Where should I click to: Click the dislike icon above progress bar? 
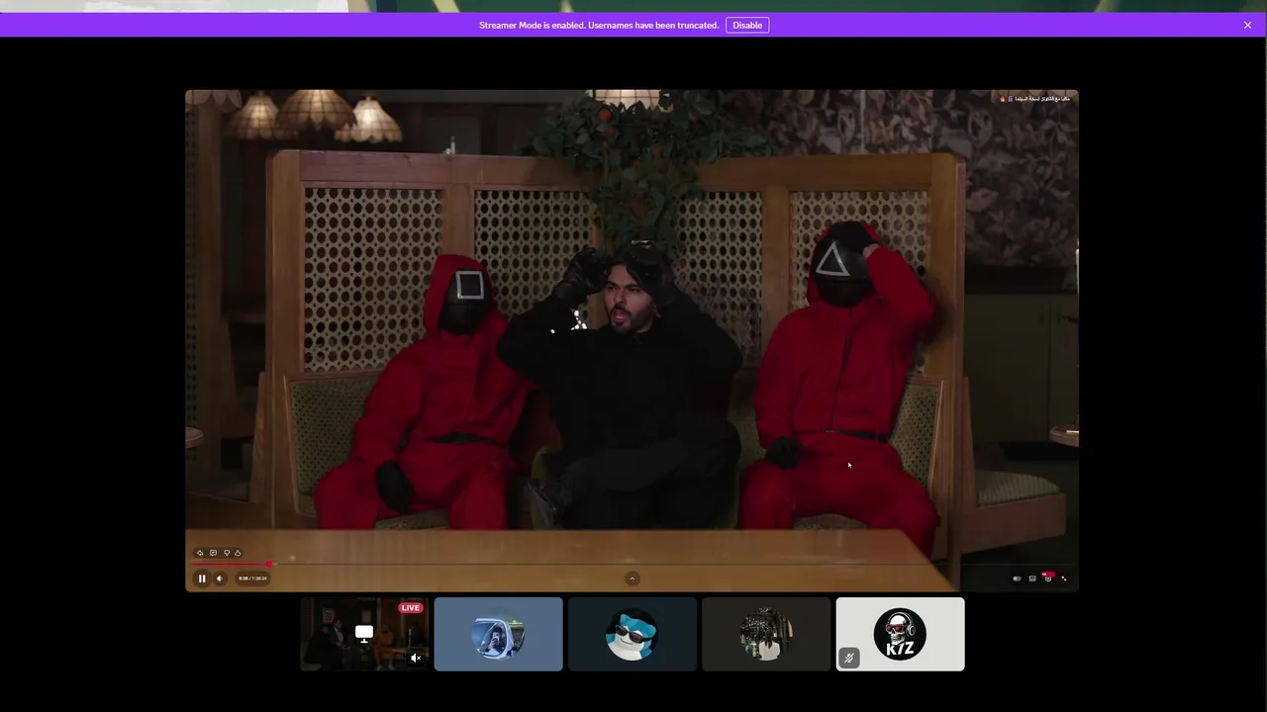[227, 553]
